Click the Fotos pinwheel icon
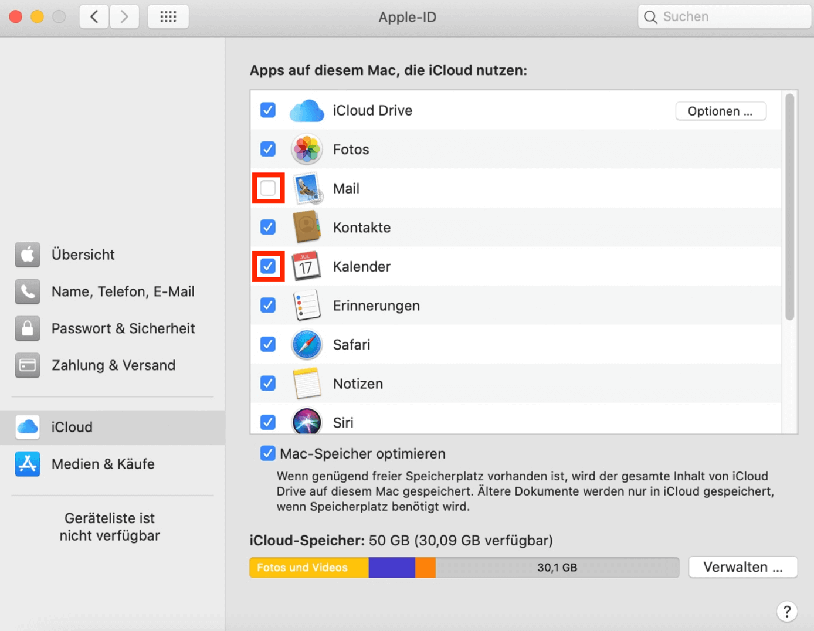Image resolution: width=814 pixels, height=631 pixels. [x=307, y=149]
